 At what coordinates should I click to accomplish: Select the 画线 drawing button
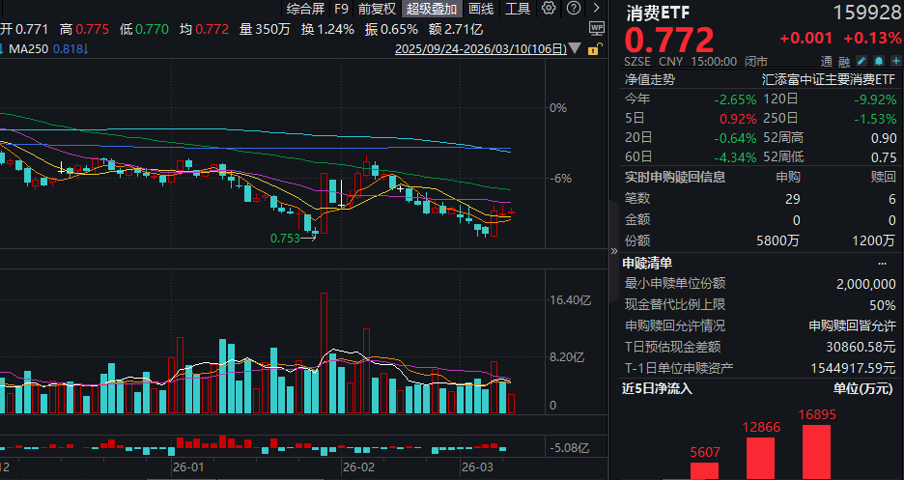tap(480, 9)
